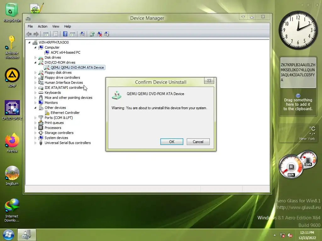Click OK to confirm device uninstall
Viewport: 322px width, 241px height.
pyautogui.click(x=172, y=142)
